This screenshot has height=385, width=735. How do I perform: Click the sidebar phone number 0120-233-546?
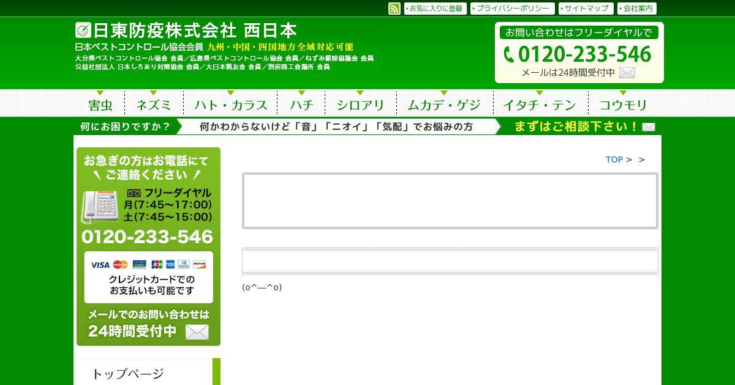click(148, 237)
